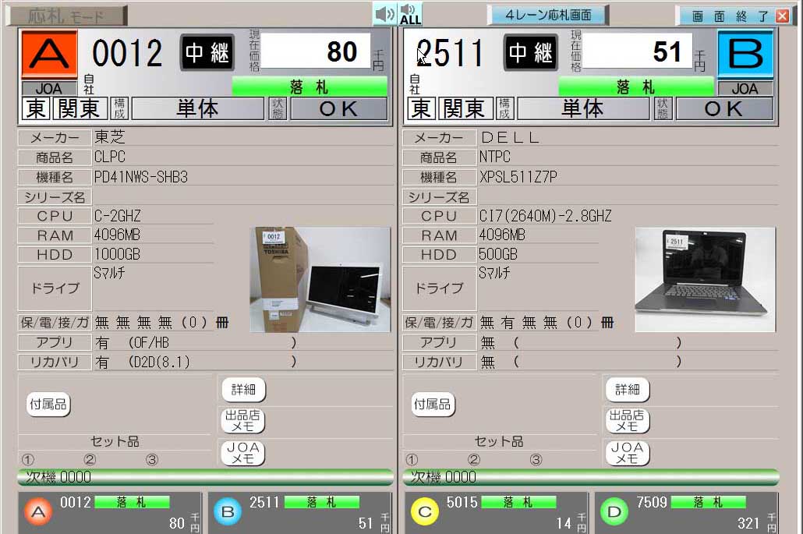Click set item ① in lane B
Screen dimensions: 803x534
412,459
